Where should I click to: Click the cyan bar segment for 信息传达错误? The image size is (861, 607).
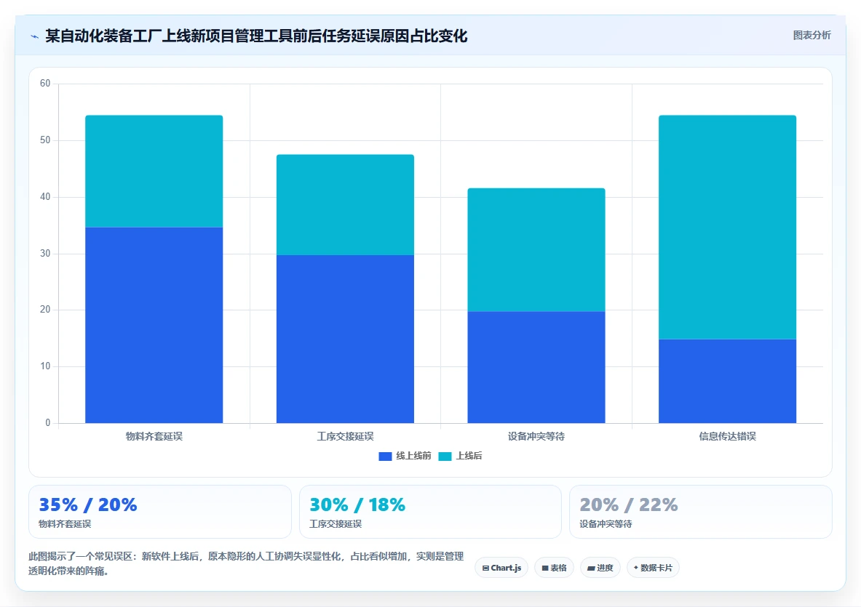coord(727,227)
